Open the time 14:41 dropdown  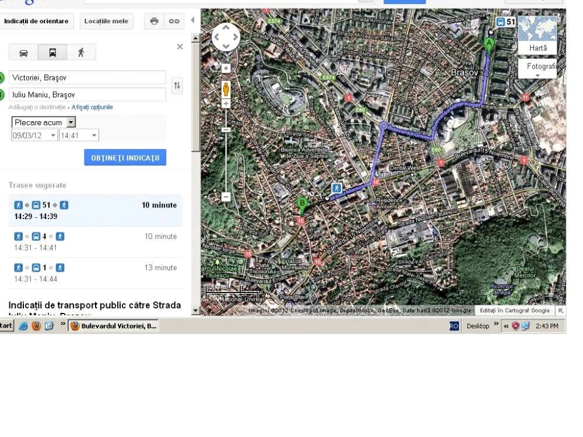(79, 135)
